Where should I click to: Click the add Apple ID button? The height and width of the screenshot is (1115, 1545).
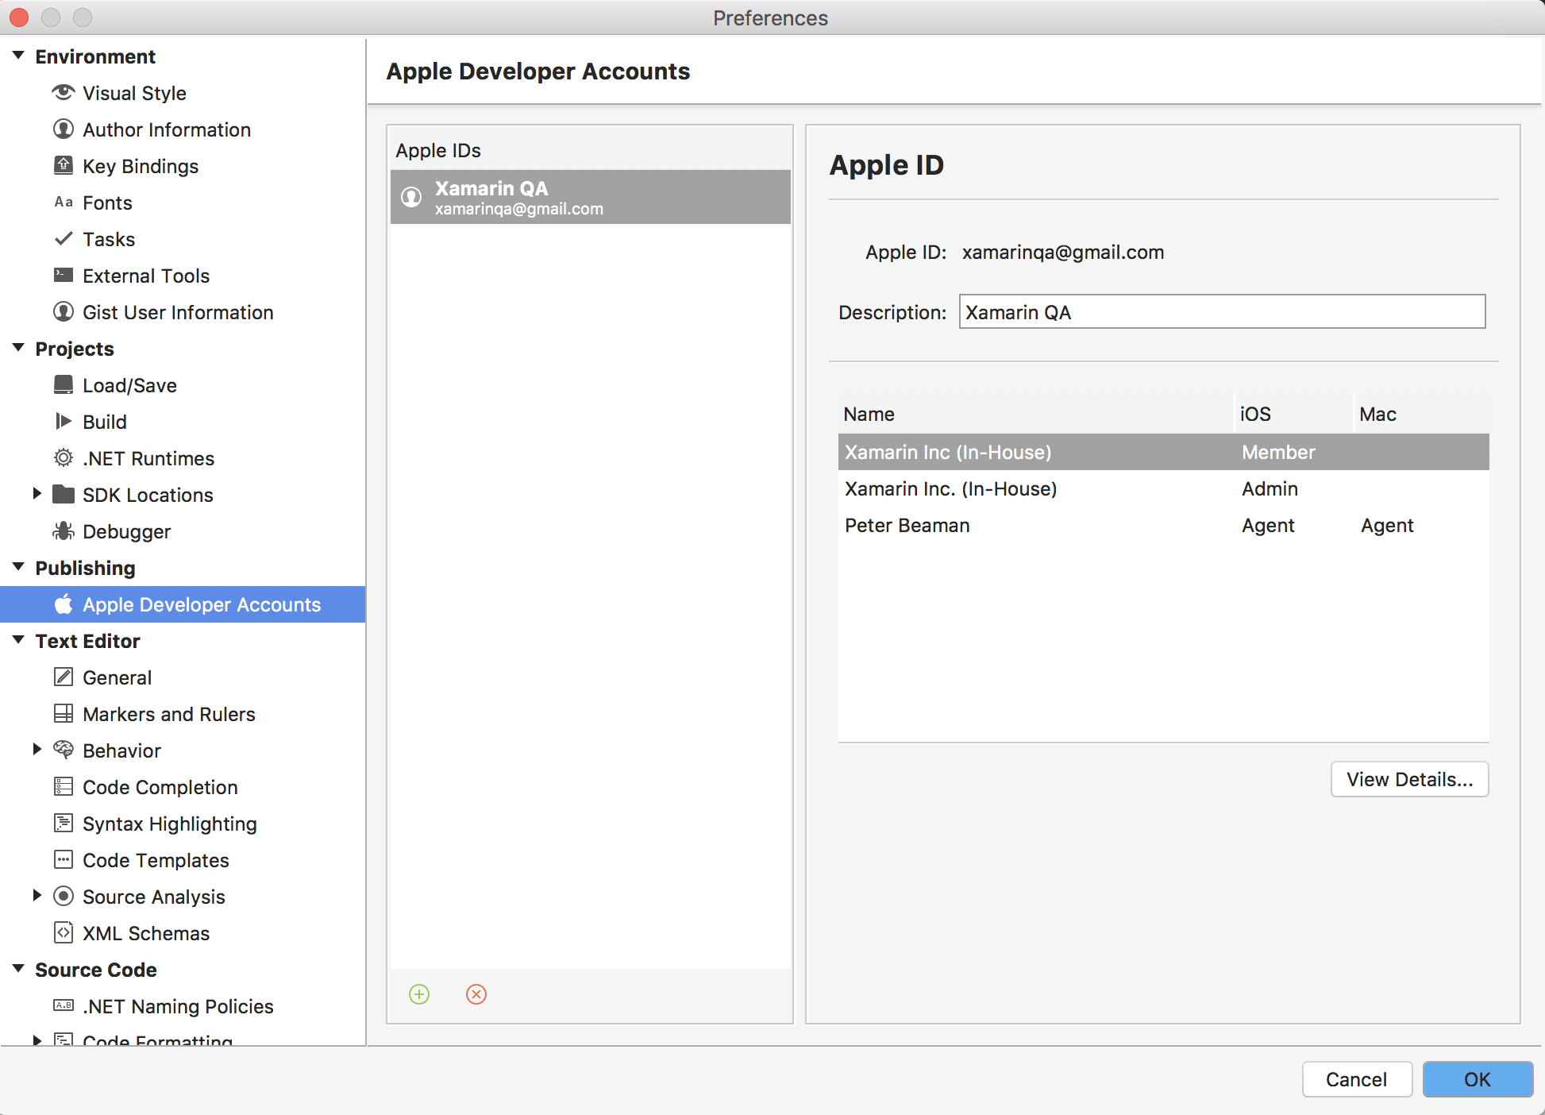pos(420,993)
